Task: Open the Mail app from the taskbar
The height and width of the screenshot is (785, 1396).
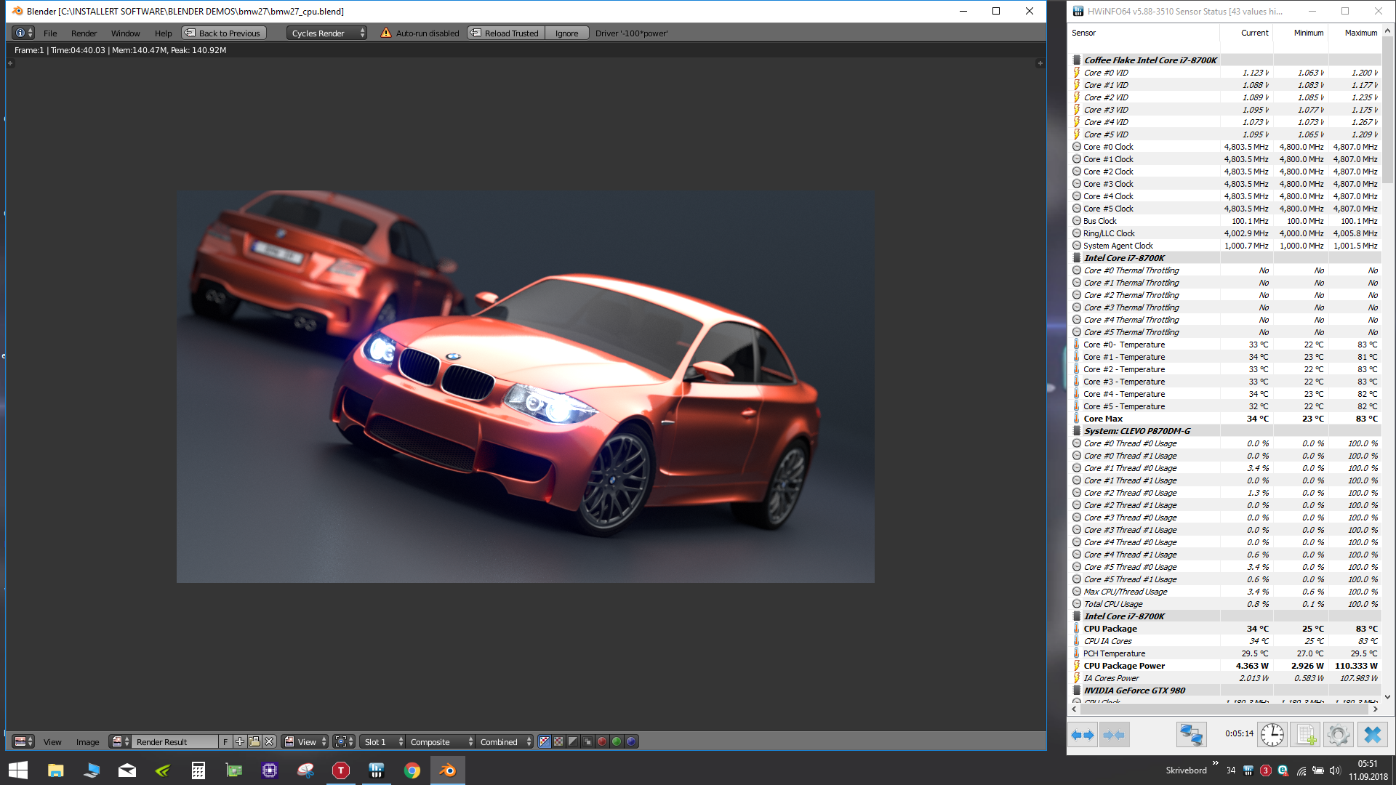Action: click(x=127, y=770)
